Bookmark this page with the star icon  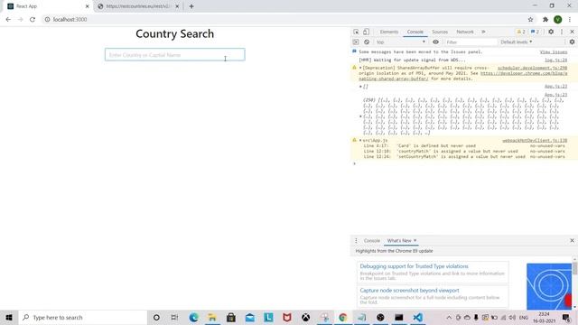tap(530, 19)
